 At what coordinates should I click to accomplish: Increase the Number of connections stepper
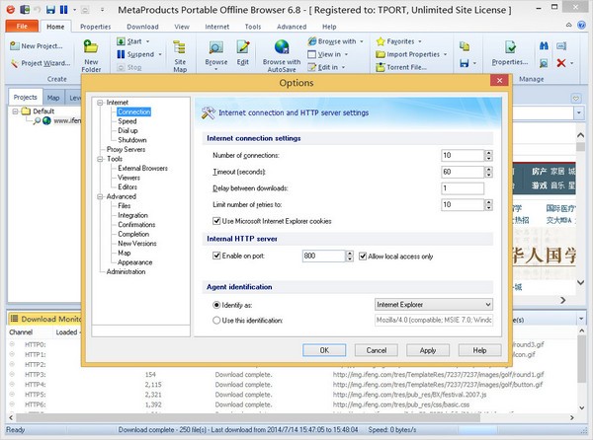pyautogui.click(x=488, y=152)
